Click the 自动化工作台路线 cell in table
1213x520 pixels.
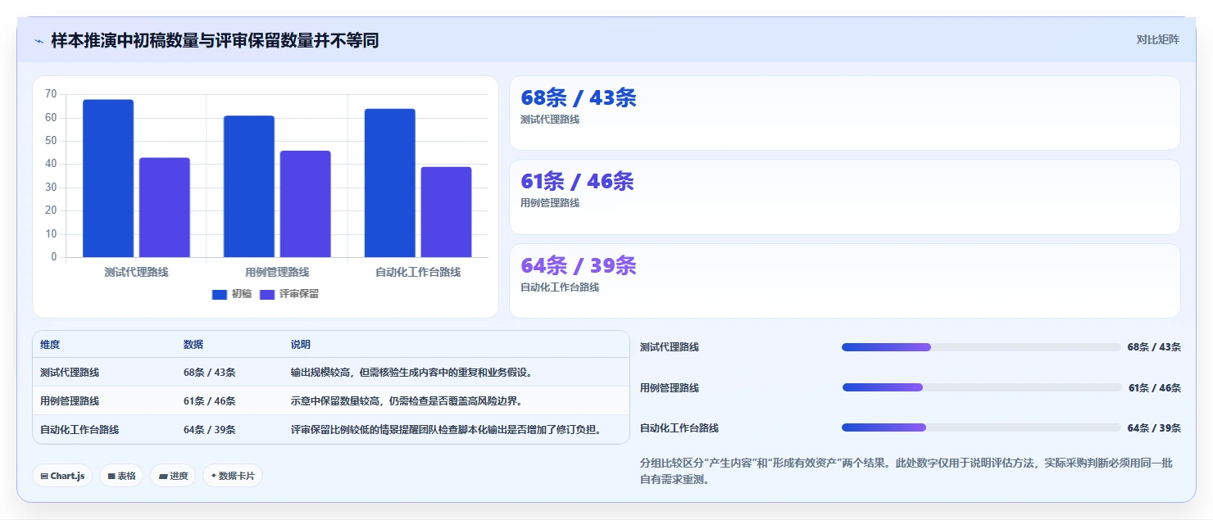(80, 430)
